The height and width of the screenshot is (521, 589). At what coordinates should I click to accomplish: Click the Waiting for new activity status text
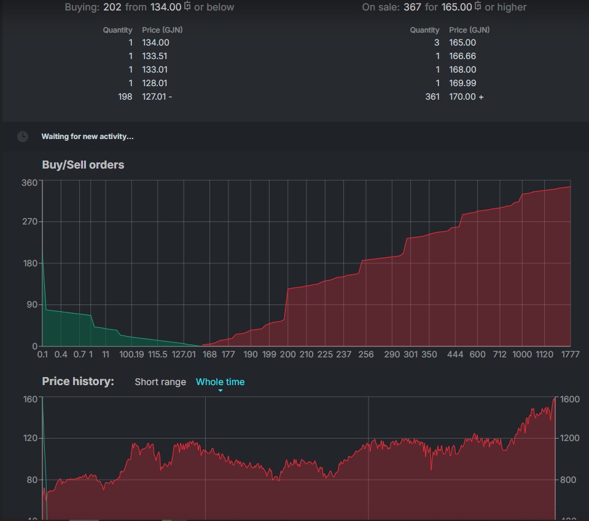(x=87, y=137)
